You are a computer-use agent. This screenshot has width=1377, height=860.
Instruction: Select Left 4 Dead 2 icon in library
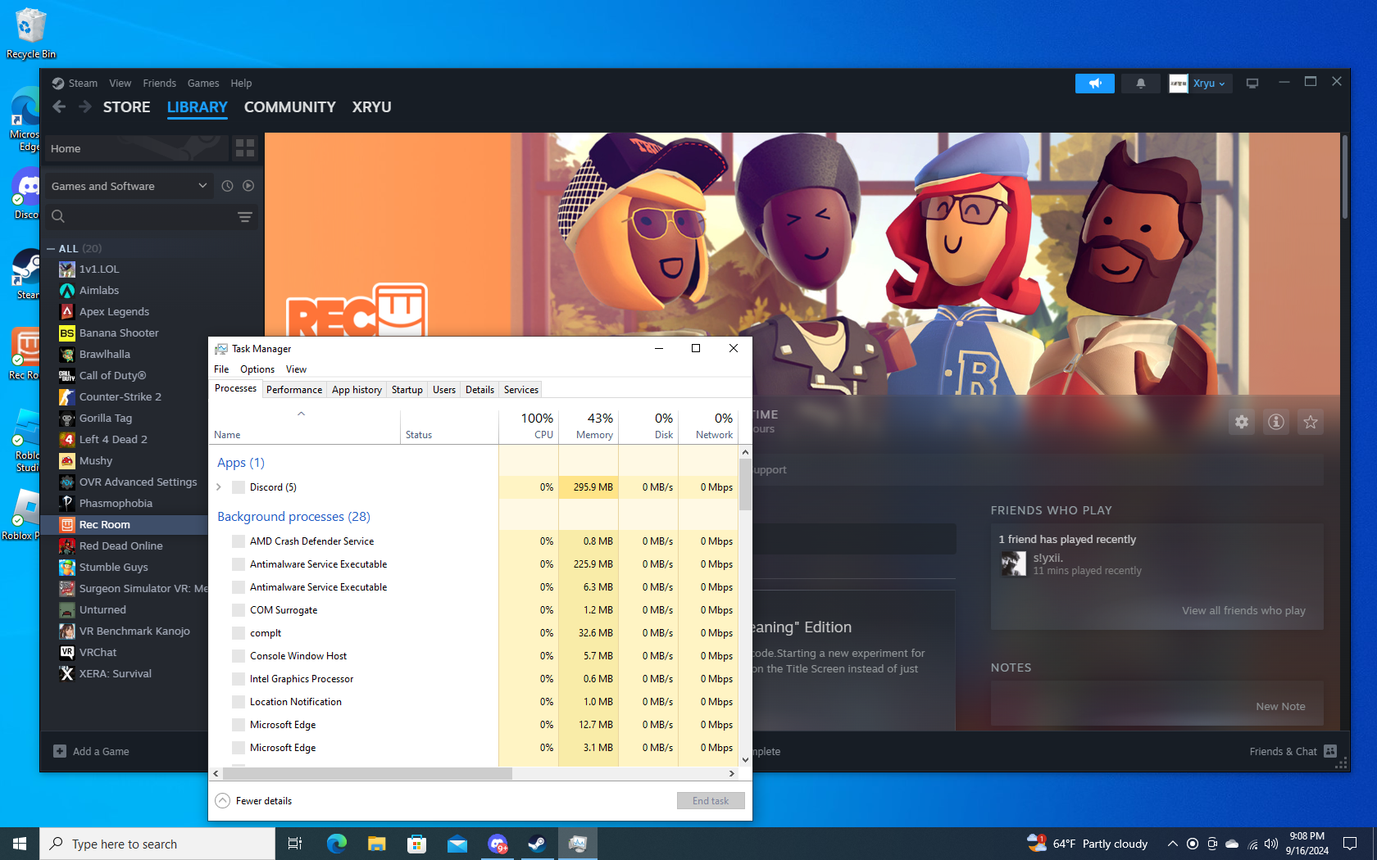point(67,439)
